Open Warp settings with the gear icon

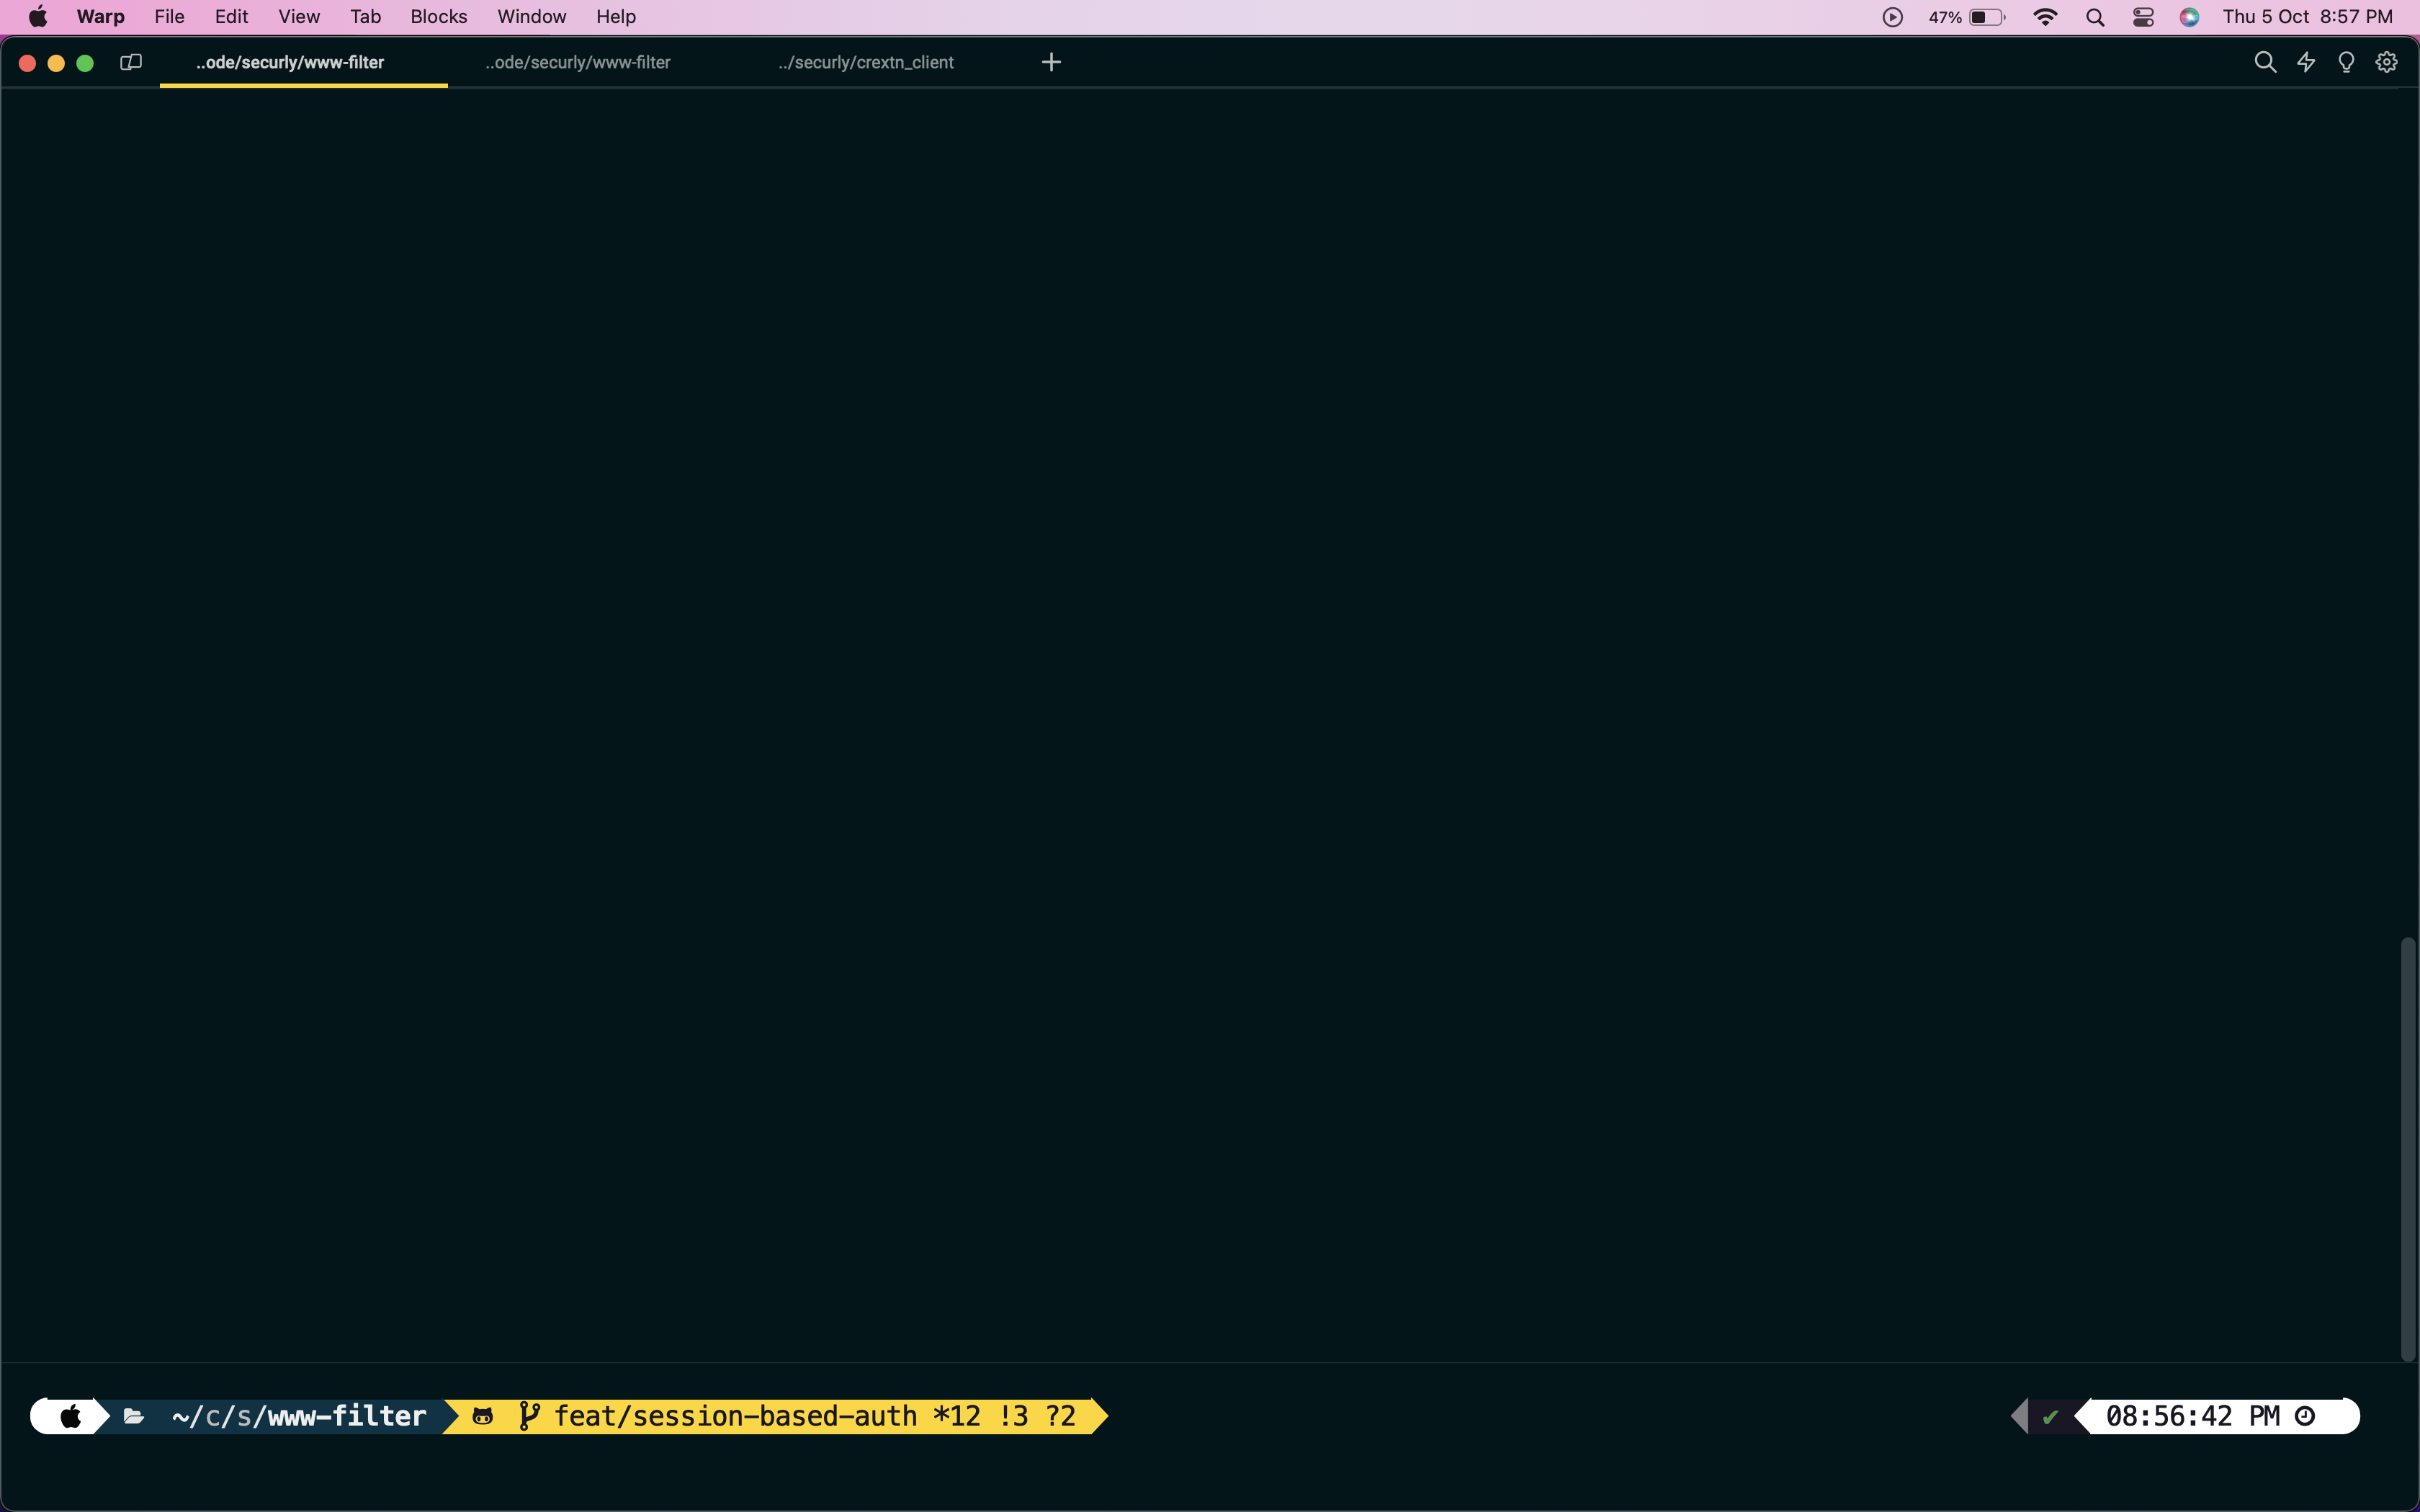(2387, 62)
